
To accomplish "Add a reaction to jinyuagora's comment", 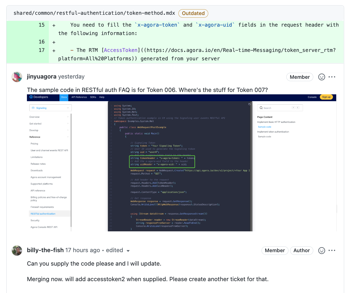I will [x=321, y=77].
